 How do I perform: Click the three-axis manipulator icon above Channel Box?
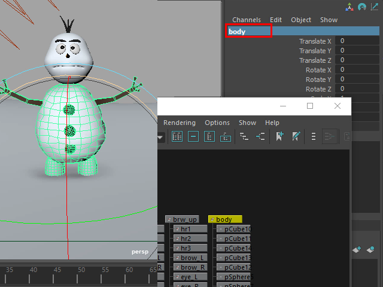[x=349, y=7]
